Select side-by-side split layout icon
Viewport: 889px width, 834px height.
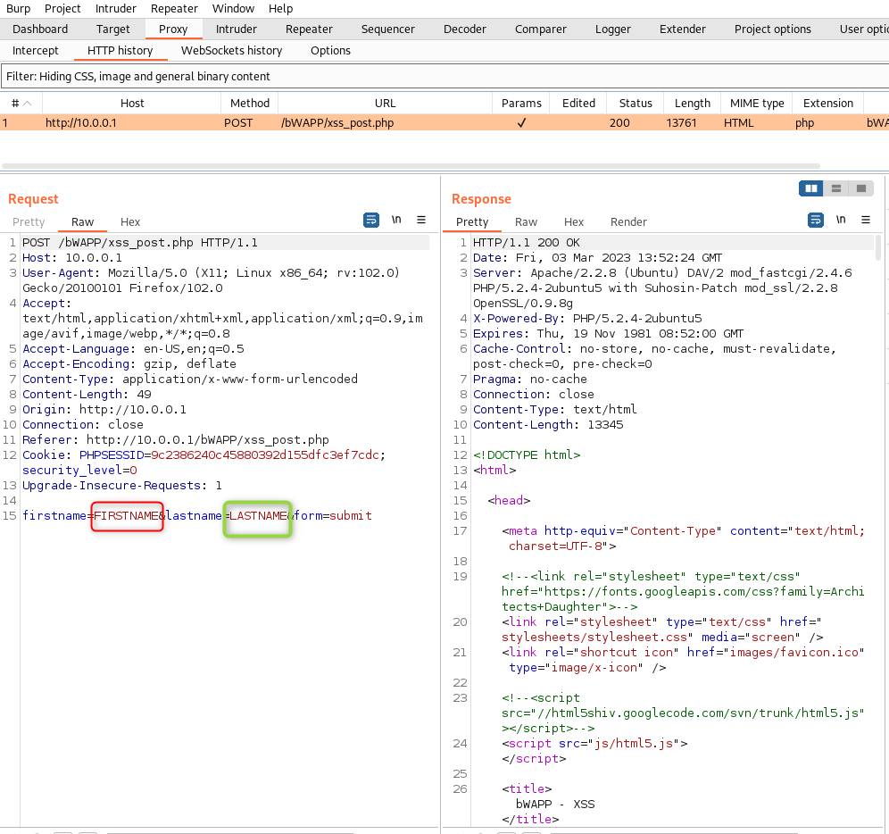pos(811,188)
